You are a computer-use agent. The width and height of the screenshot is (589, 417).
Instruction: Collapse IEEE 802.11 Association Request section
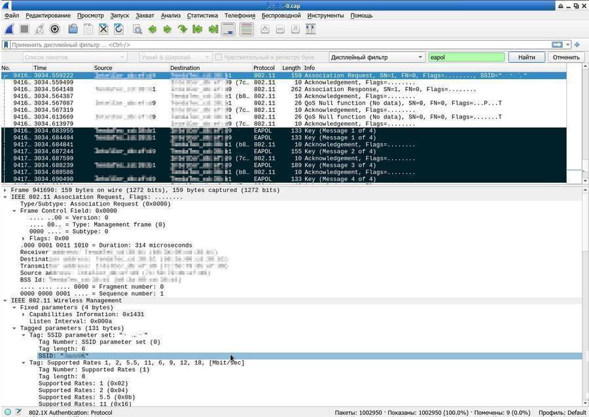click(x=5, y=197)
